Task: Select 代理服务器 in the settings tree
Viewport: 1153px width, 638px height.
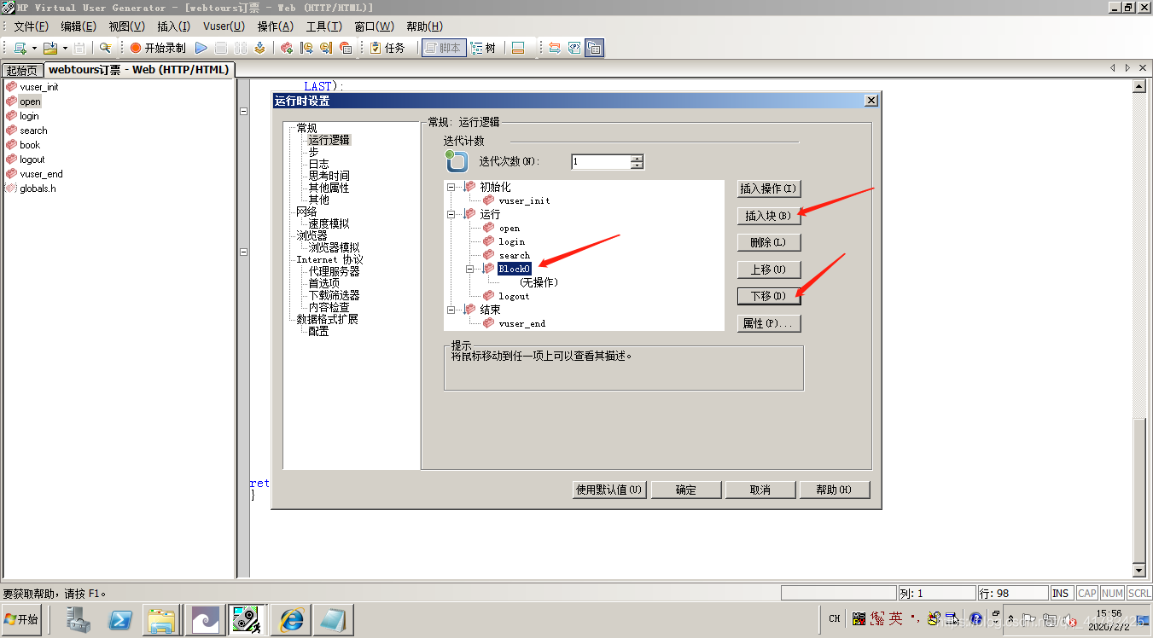Action: point(334,271)
